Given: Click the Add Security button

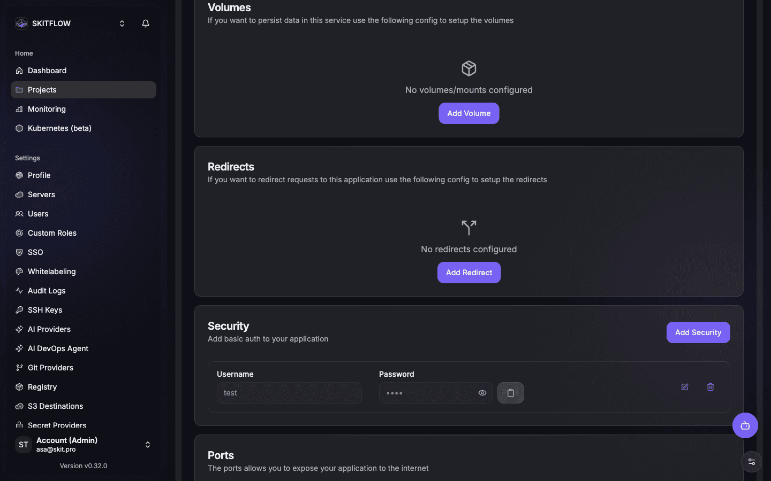Looking at the screenshot, I should (x=698, y=332).
